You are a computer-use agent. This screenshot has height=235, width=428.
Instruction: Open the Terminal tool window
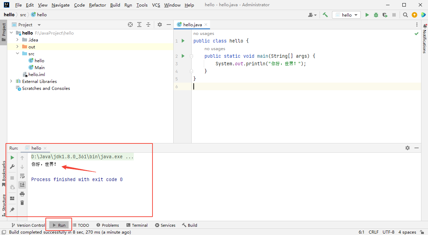point(137,225)
